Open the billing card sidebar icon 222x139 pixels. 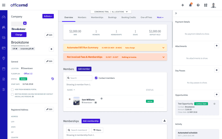pos(4,48)
